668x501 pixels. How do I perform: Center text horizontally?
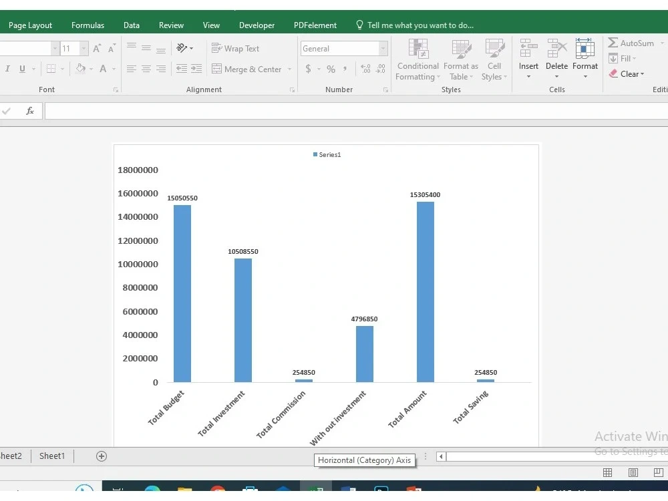coord(146,69)
